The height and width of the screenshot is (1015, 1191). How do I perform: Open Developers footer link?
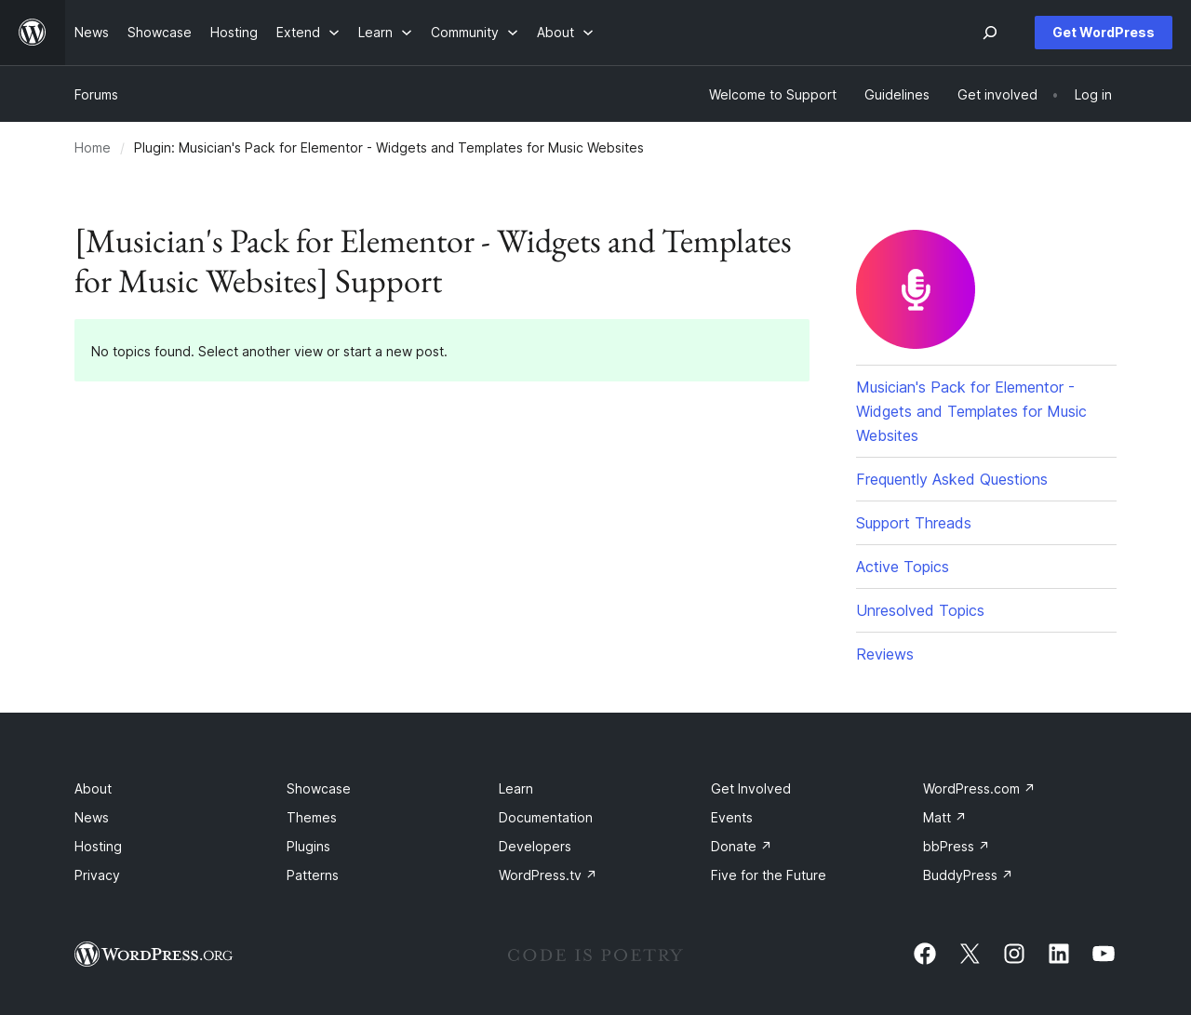tap(535, 847)
